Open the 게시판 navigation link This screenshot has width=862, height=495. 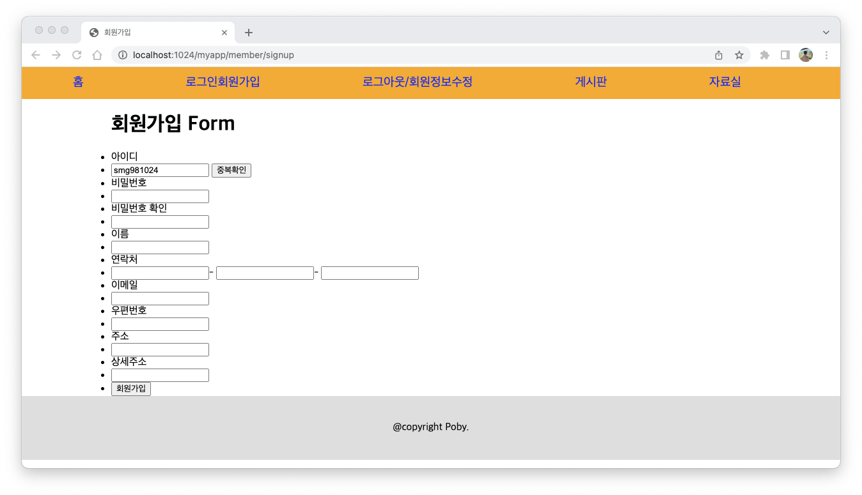pyautogui.click(x=591, y=82)
